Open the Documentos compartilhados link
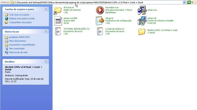Screen dimensions: 197x110 click(22, 45)
